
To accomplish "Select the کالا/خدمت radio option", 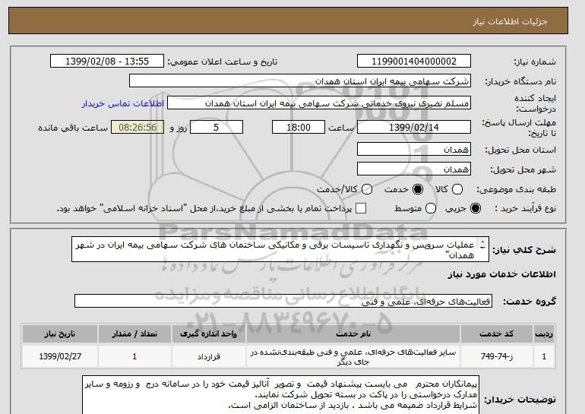I will click(x=367, y=189).
